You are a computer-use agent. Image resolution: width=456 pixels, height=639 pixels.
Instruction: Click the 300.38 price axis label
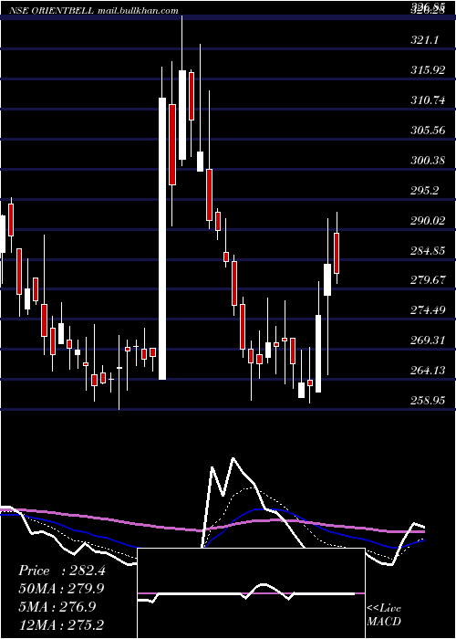click(x=428, y=161)
